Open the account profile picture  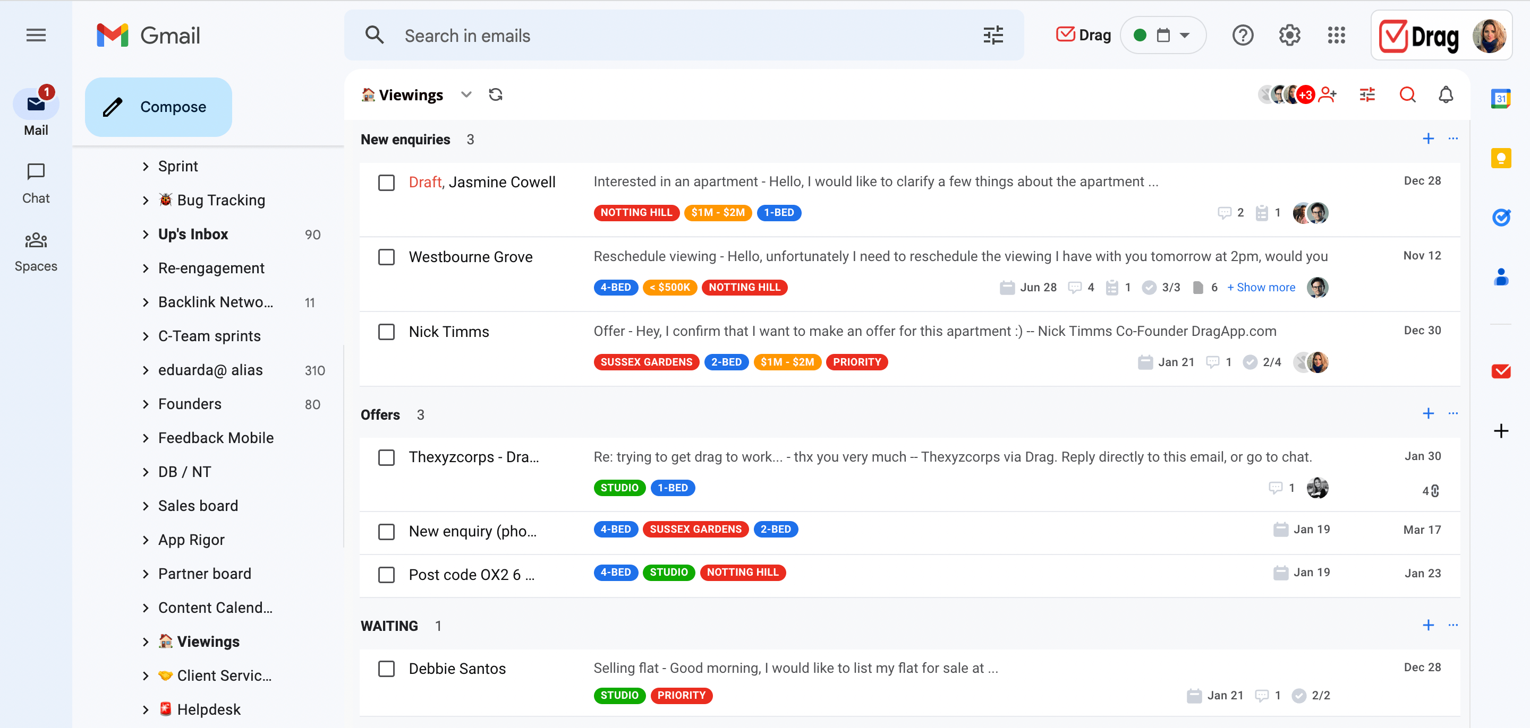pyautogui.click(x=1489, y=37)
